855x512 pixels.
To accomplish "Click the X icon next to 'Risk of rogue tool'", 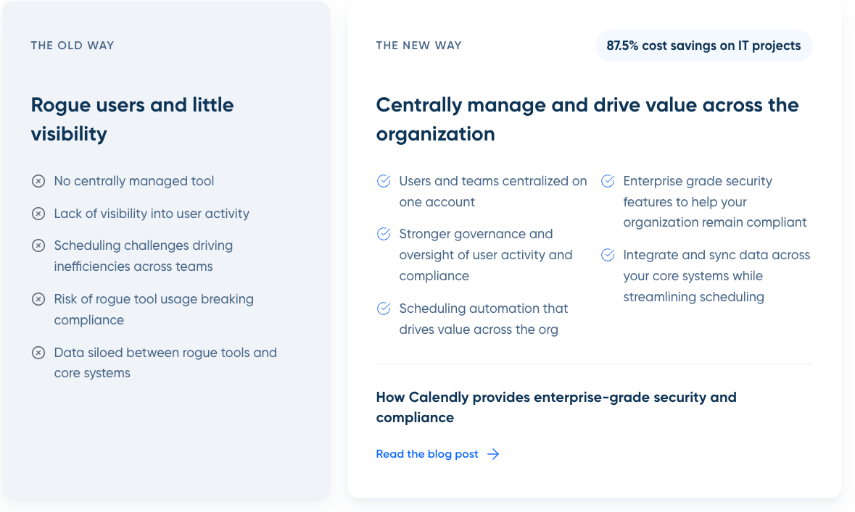I will [38, 299].
